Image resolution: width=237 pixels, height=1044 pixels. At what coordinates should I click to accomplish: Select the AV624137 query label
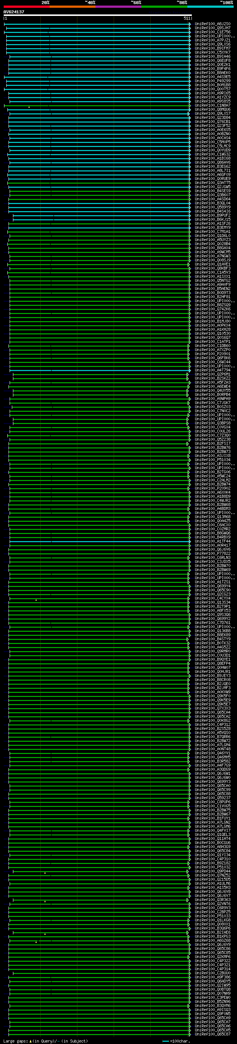14,12
